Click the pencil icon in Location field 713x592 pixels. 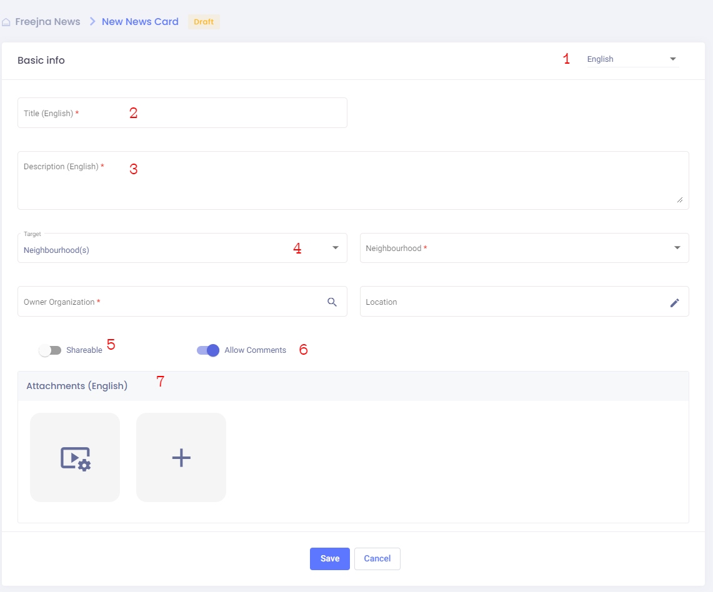tap(674, 302)
